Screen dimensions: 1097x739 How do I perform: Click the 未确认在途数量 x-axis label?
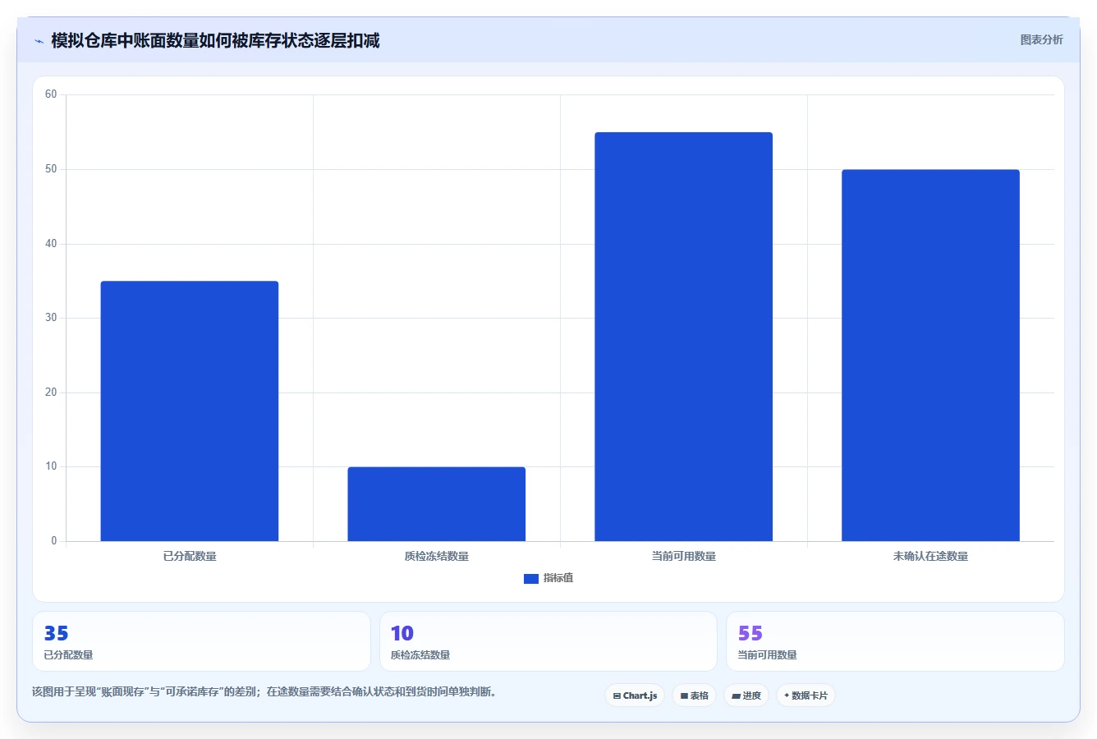(x=930, y=556)
